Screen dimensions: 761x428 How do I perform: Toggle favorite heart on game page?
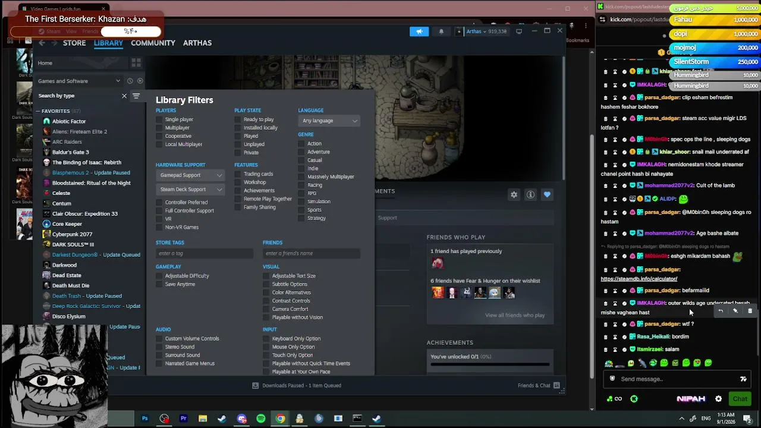[x=547, y=194]
